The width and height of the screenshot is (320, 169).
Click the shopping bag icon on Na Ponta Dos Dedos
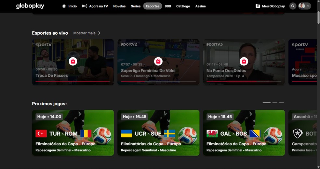tap(244, 61)
